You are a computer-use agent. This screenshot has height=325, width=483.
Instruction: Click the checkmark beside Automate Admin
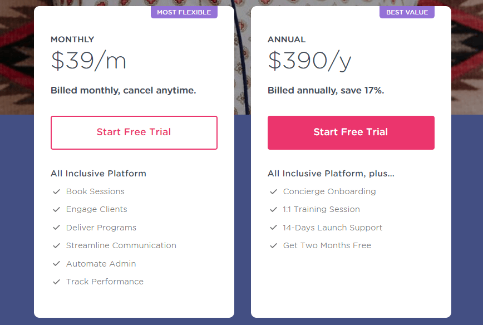56,264
